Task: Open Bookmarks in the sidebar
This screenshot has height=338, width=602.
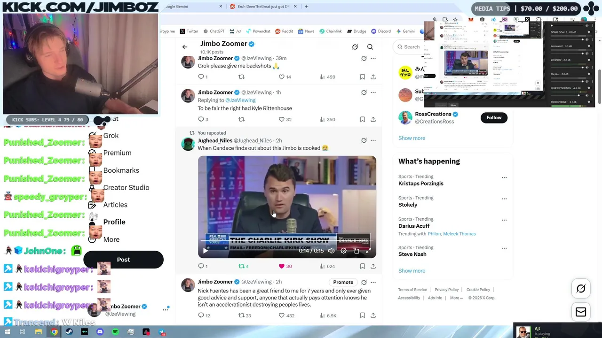Action: coord(121,170)
